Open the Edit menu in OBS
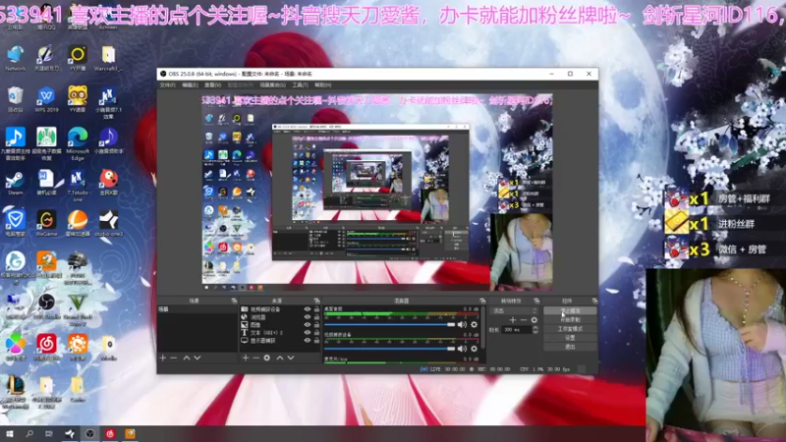 pyautogui.click(x=190, y=85)
